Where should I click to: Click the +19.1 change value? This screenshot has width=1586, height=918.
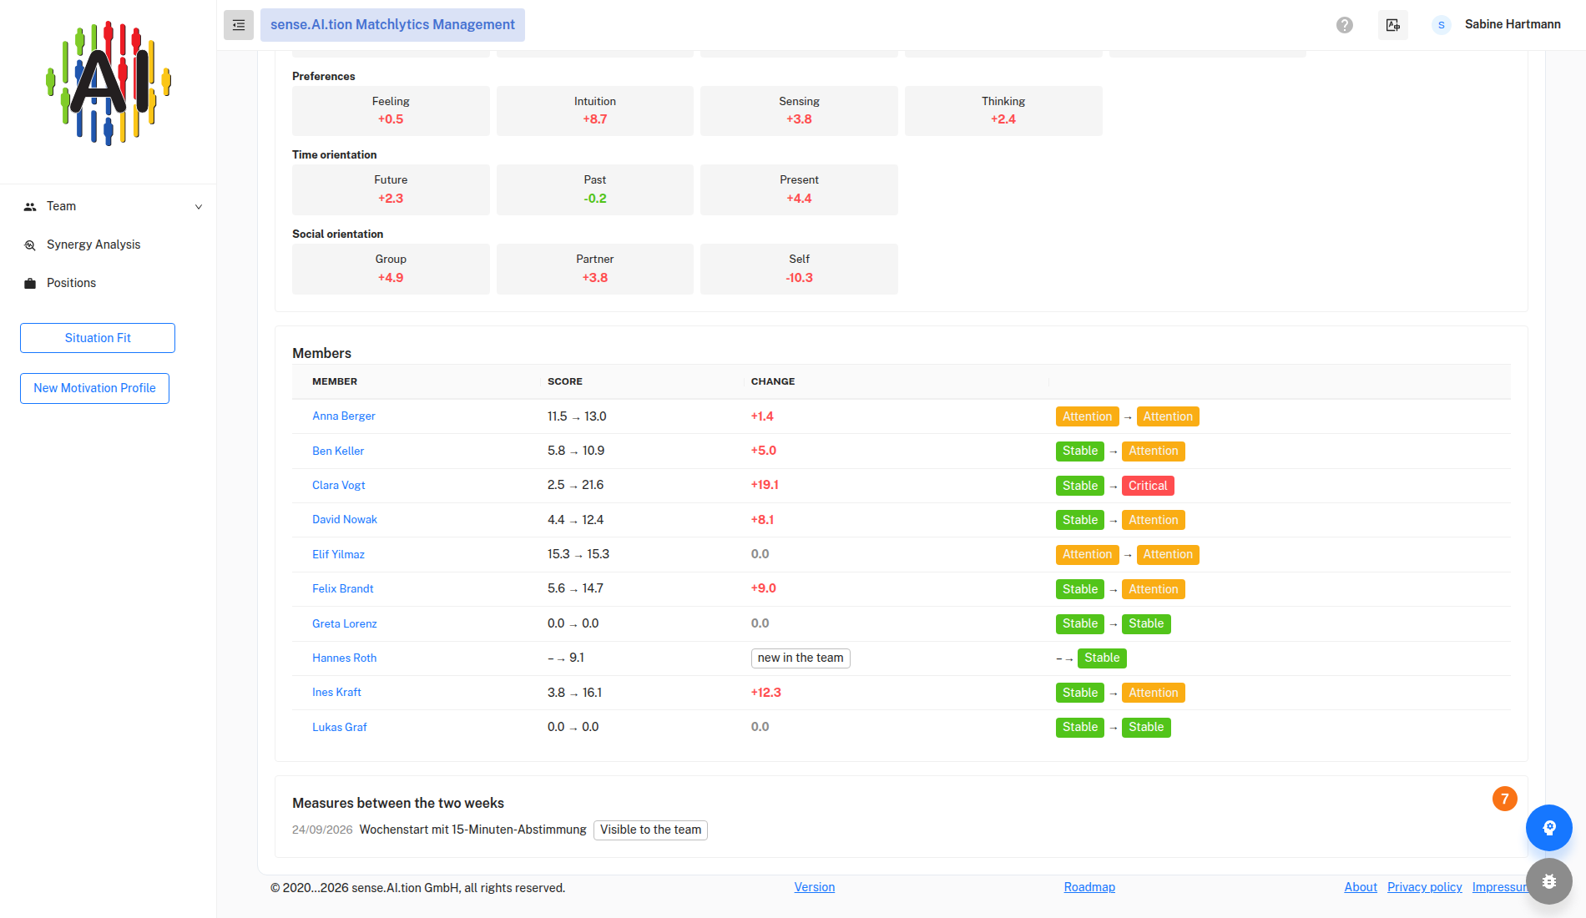tap(765, 485)
